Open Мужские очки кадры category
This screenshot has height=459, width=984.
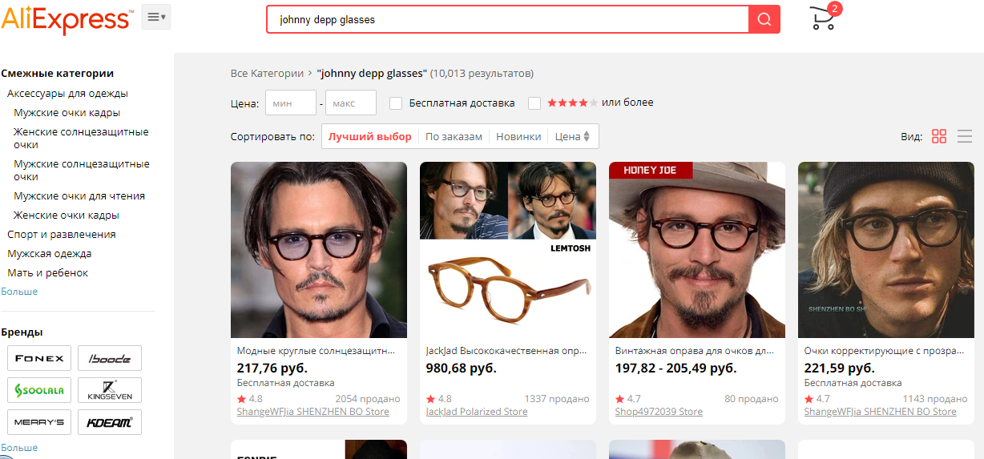click(x=67, y=113)
